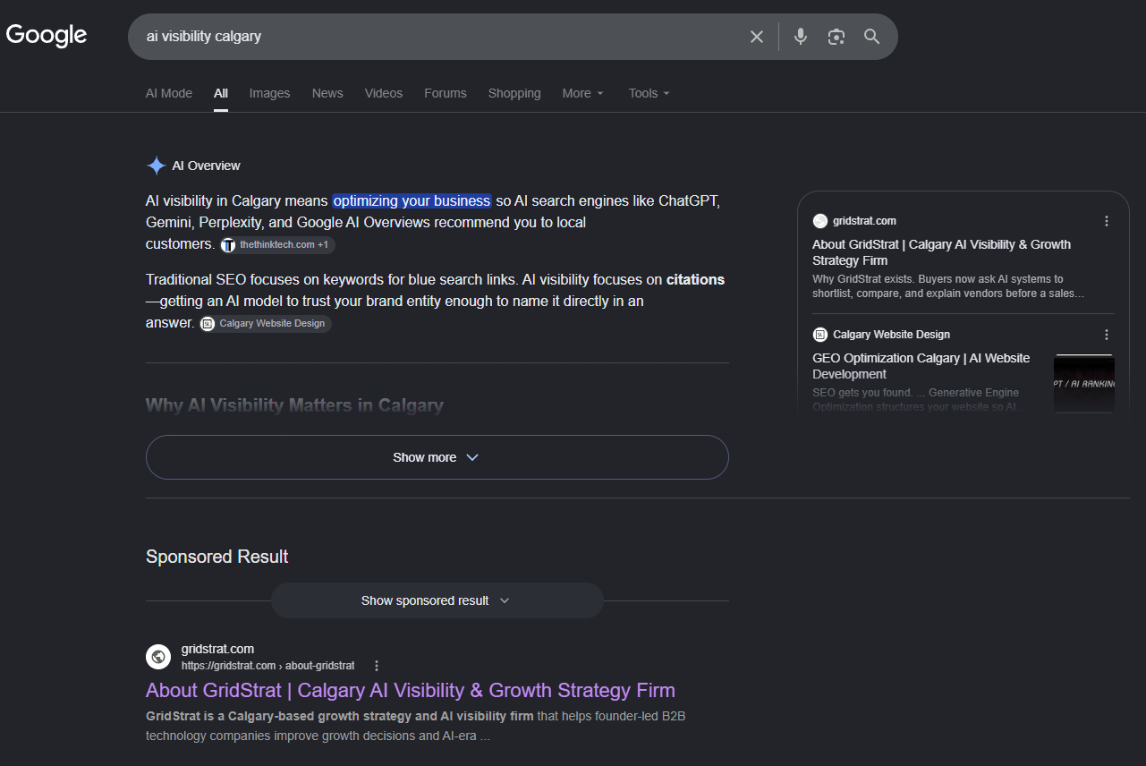Click the 'Sponsored Result' heading

pyautogui.click(x=216, y=557)
